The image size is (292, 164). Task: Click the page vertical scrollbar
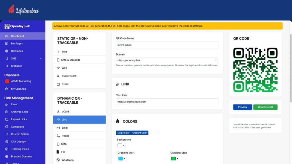pos(291,68)
